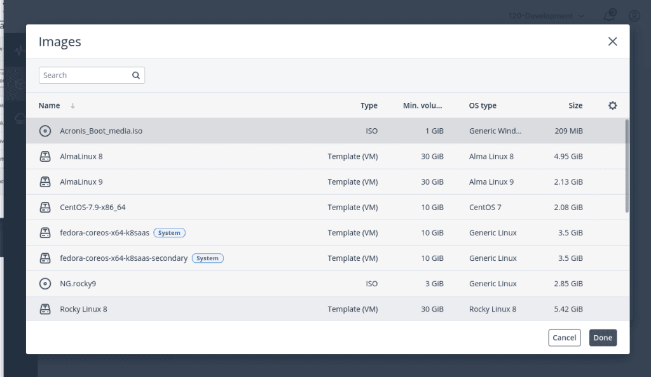
Task: Click the 1 GiB minimum volume cell
Action: pos(434,131)
